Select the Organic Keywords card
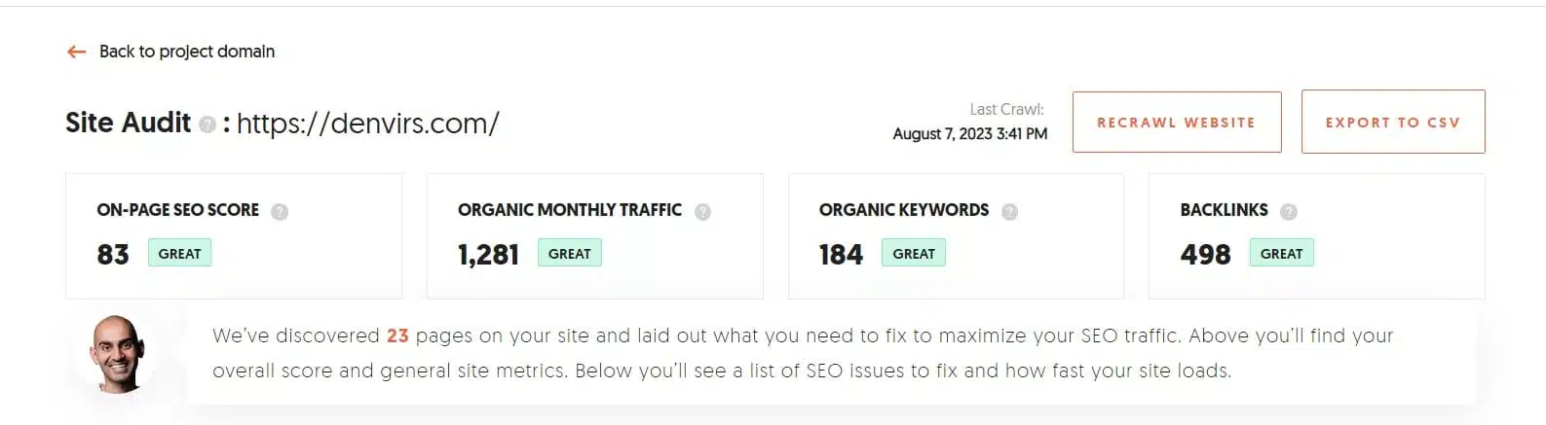This screenshot has height=425, width=1546. tap(956, 236)
